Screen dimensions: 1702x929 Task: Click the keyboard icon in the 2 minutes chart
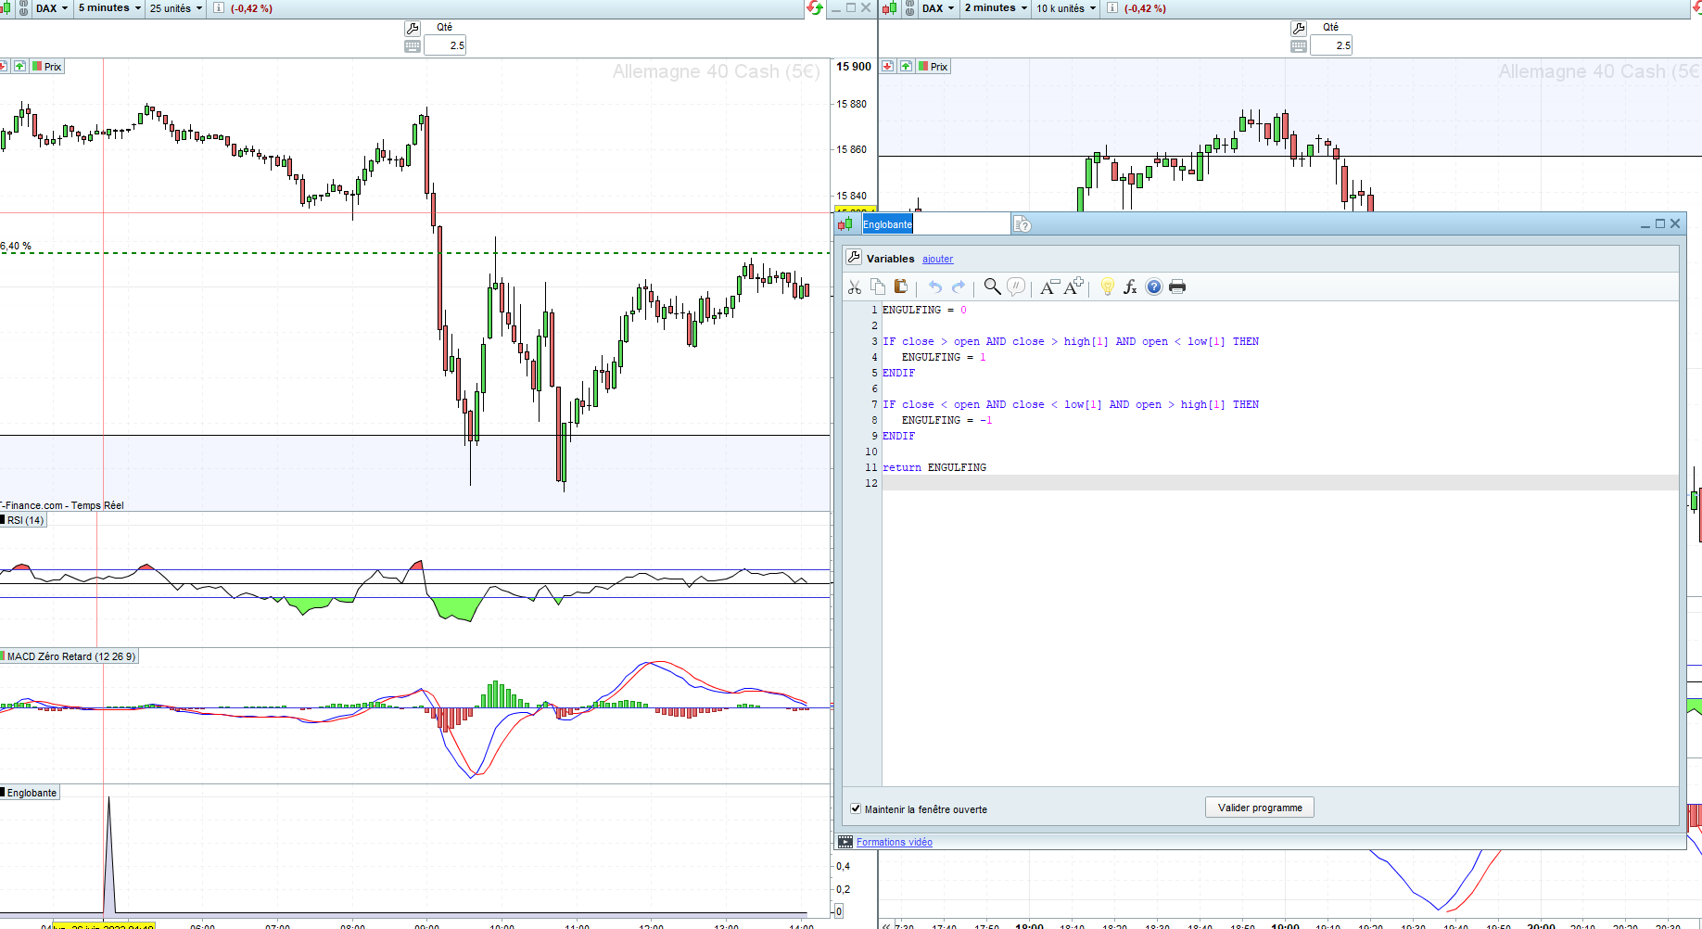1299,46
